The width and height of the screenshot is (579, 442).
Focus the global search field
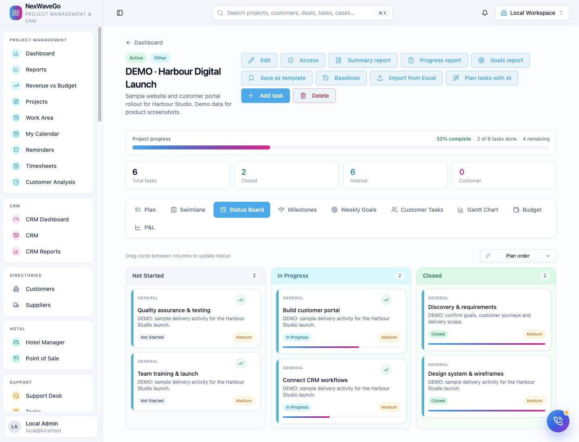(302, 13)
